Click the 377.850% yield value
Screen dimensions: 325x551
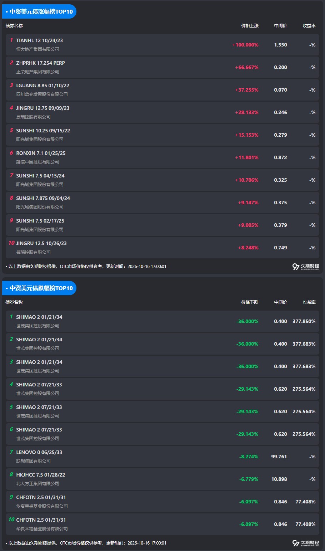304,321
